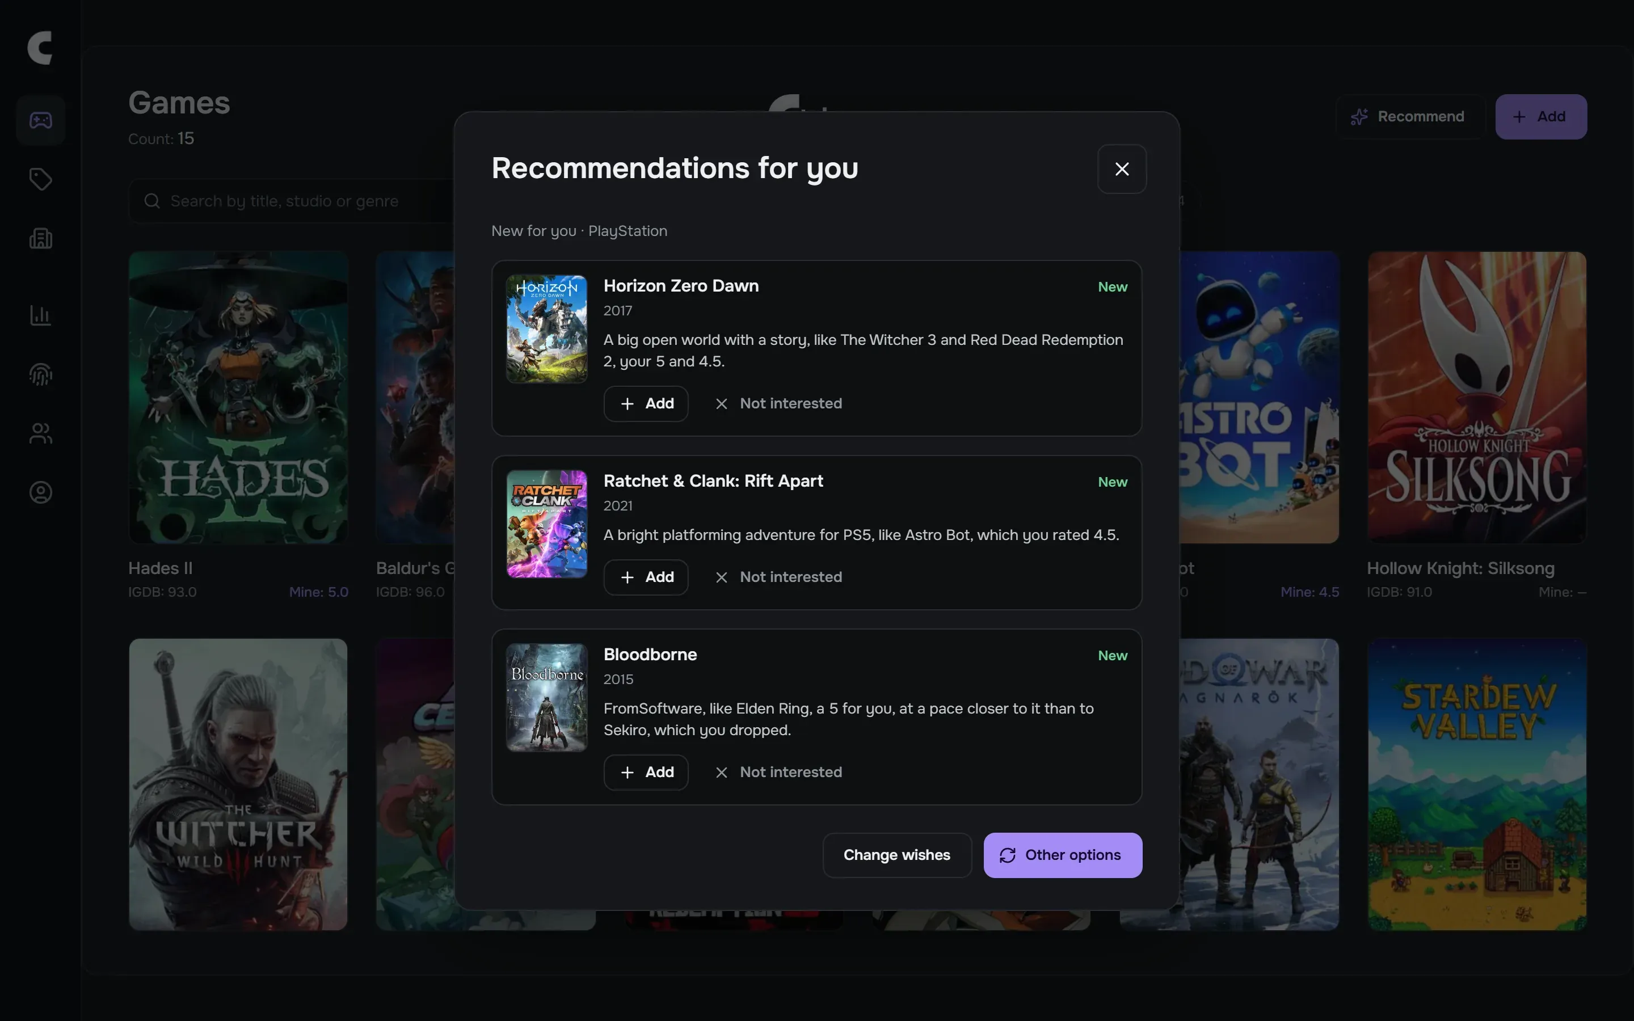This screenshot has height=1021, width=1634.
Task: Click Hollow Knight: Silksong title label
Action: pos(1460,568)
